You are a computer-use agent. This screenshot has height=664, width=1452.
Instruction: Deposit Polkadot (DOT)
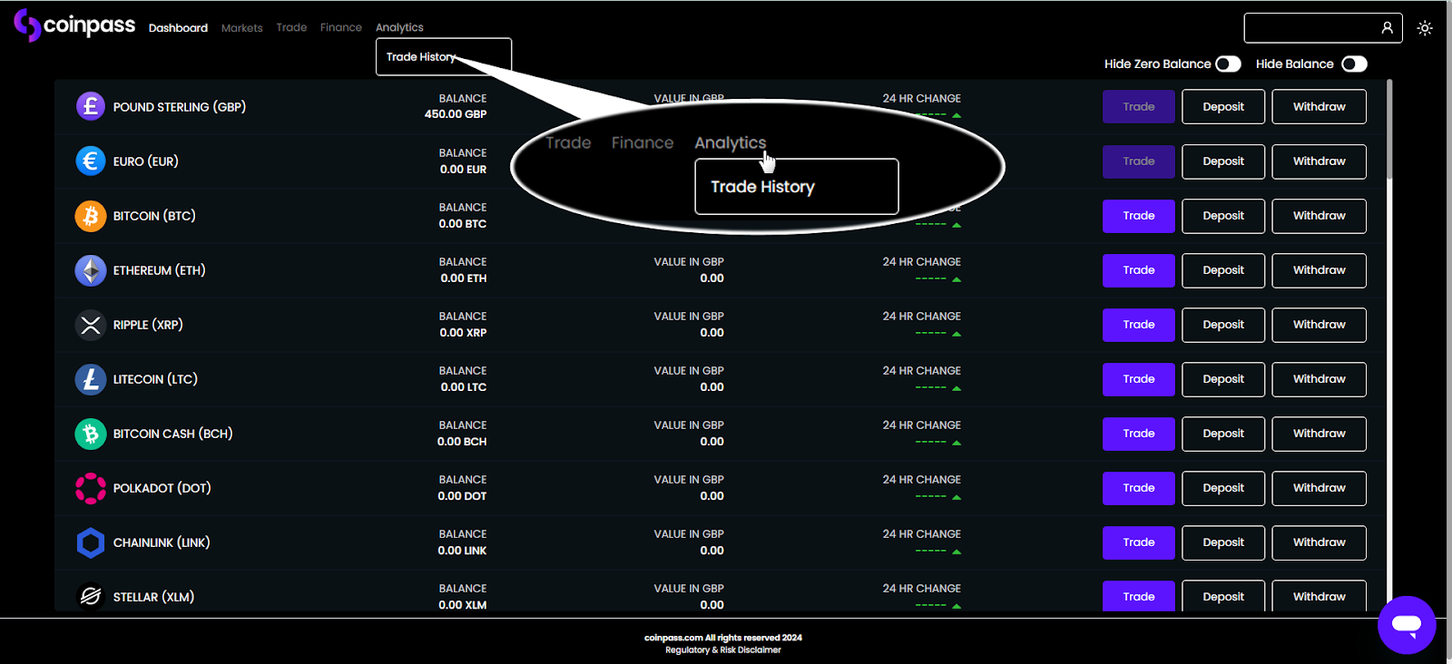1223,488
